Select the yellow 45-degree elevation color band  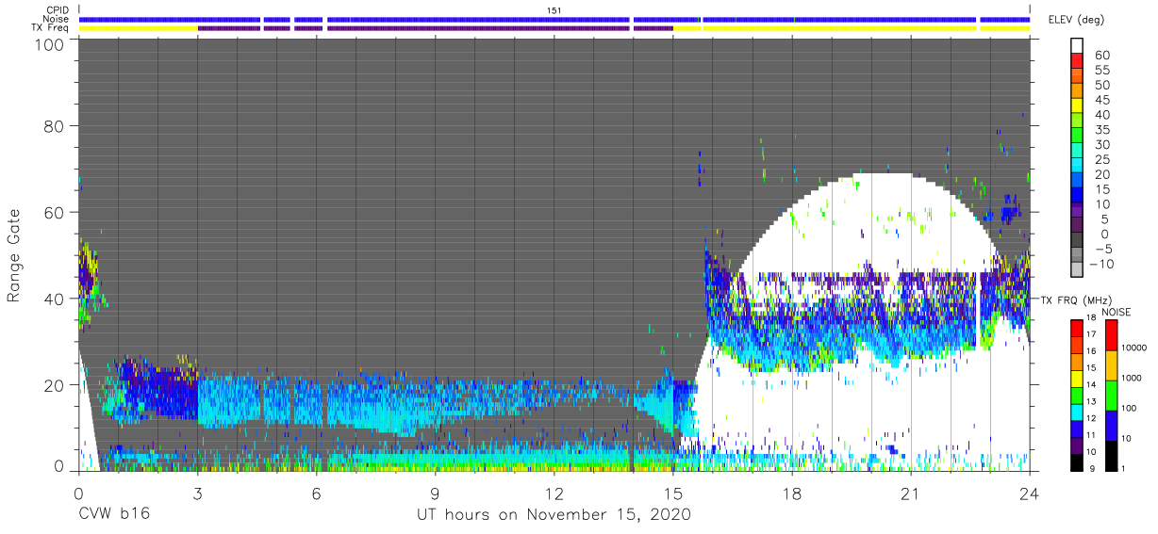(1078, 105)
